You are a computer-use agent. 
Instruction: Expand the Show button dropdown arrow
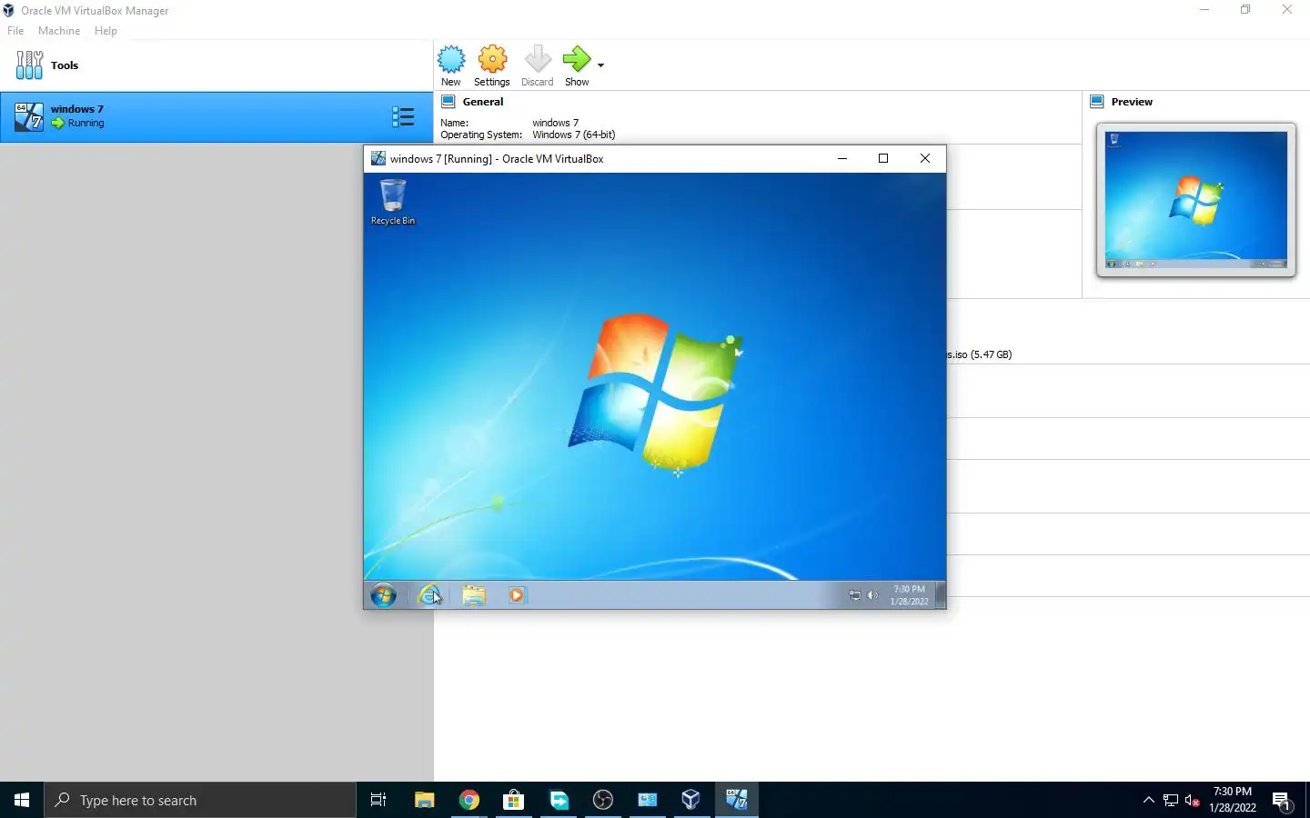[600, 65]
